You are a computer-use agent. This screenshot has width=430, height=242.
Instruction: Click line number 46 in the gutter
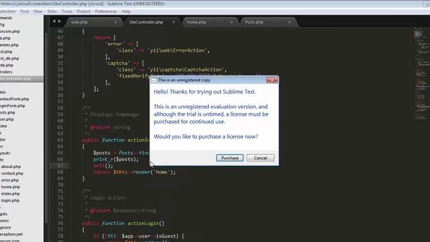pyautogui.click(x=60, y=31)
